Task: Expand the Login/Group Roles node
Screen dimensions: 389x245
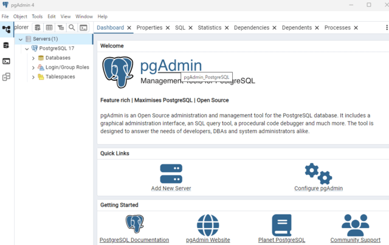Action: 33,67
